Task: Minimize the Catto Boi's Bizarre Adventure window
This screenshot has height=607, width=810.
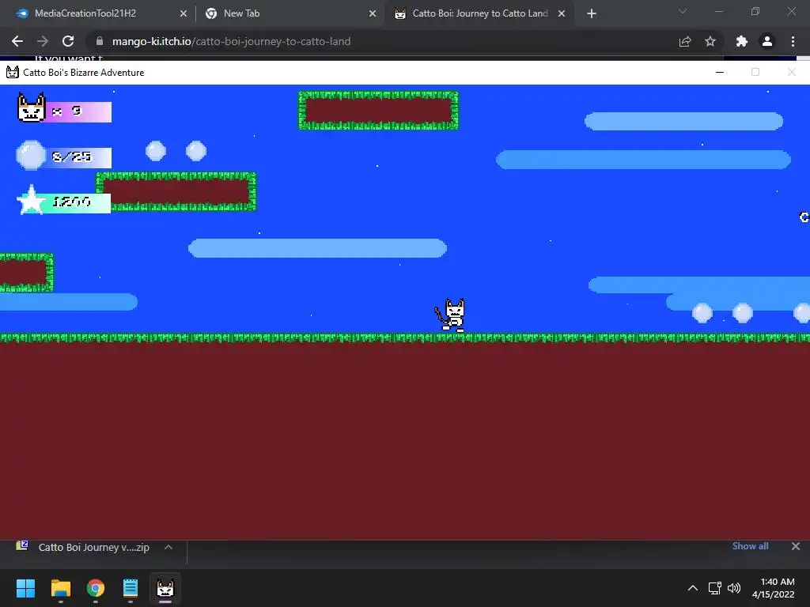Action: point(720,72)
